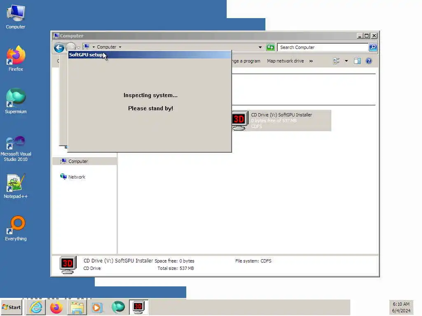Click the SoftGPU setup title bar
This screenshot has width=422, height=316.
pos(150,55)
